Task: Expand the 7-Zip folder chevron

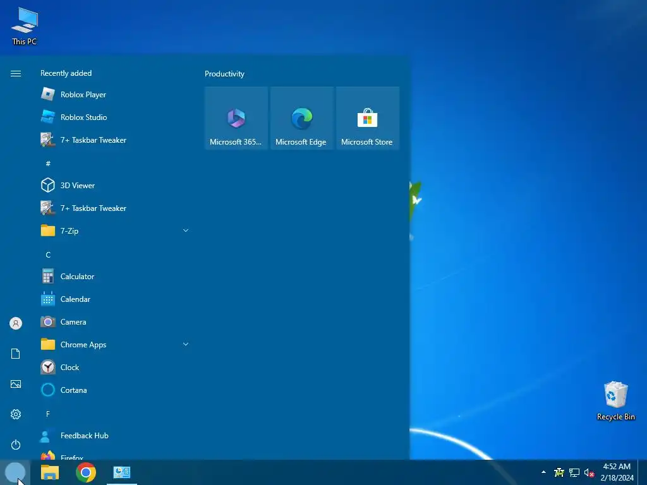Action: click(186, 231)
